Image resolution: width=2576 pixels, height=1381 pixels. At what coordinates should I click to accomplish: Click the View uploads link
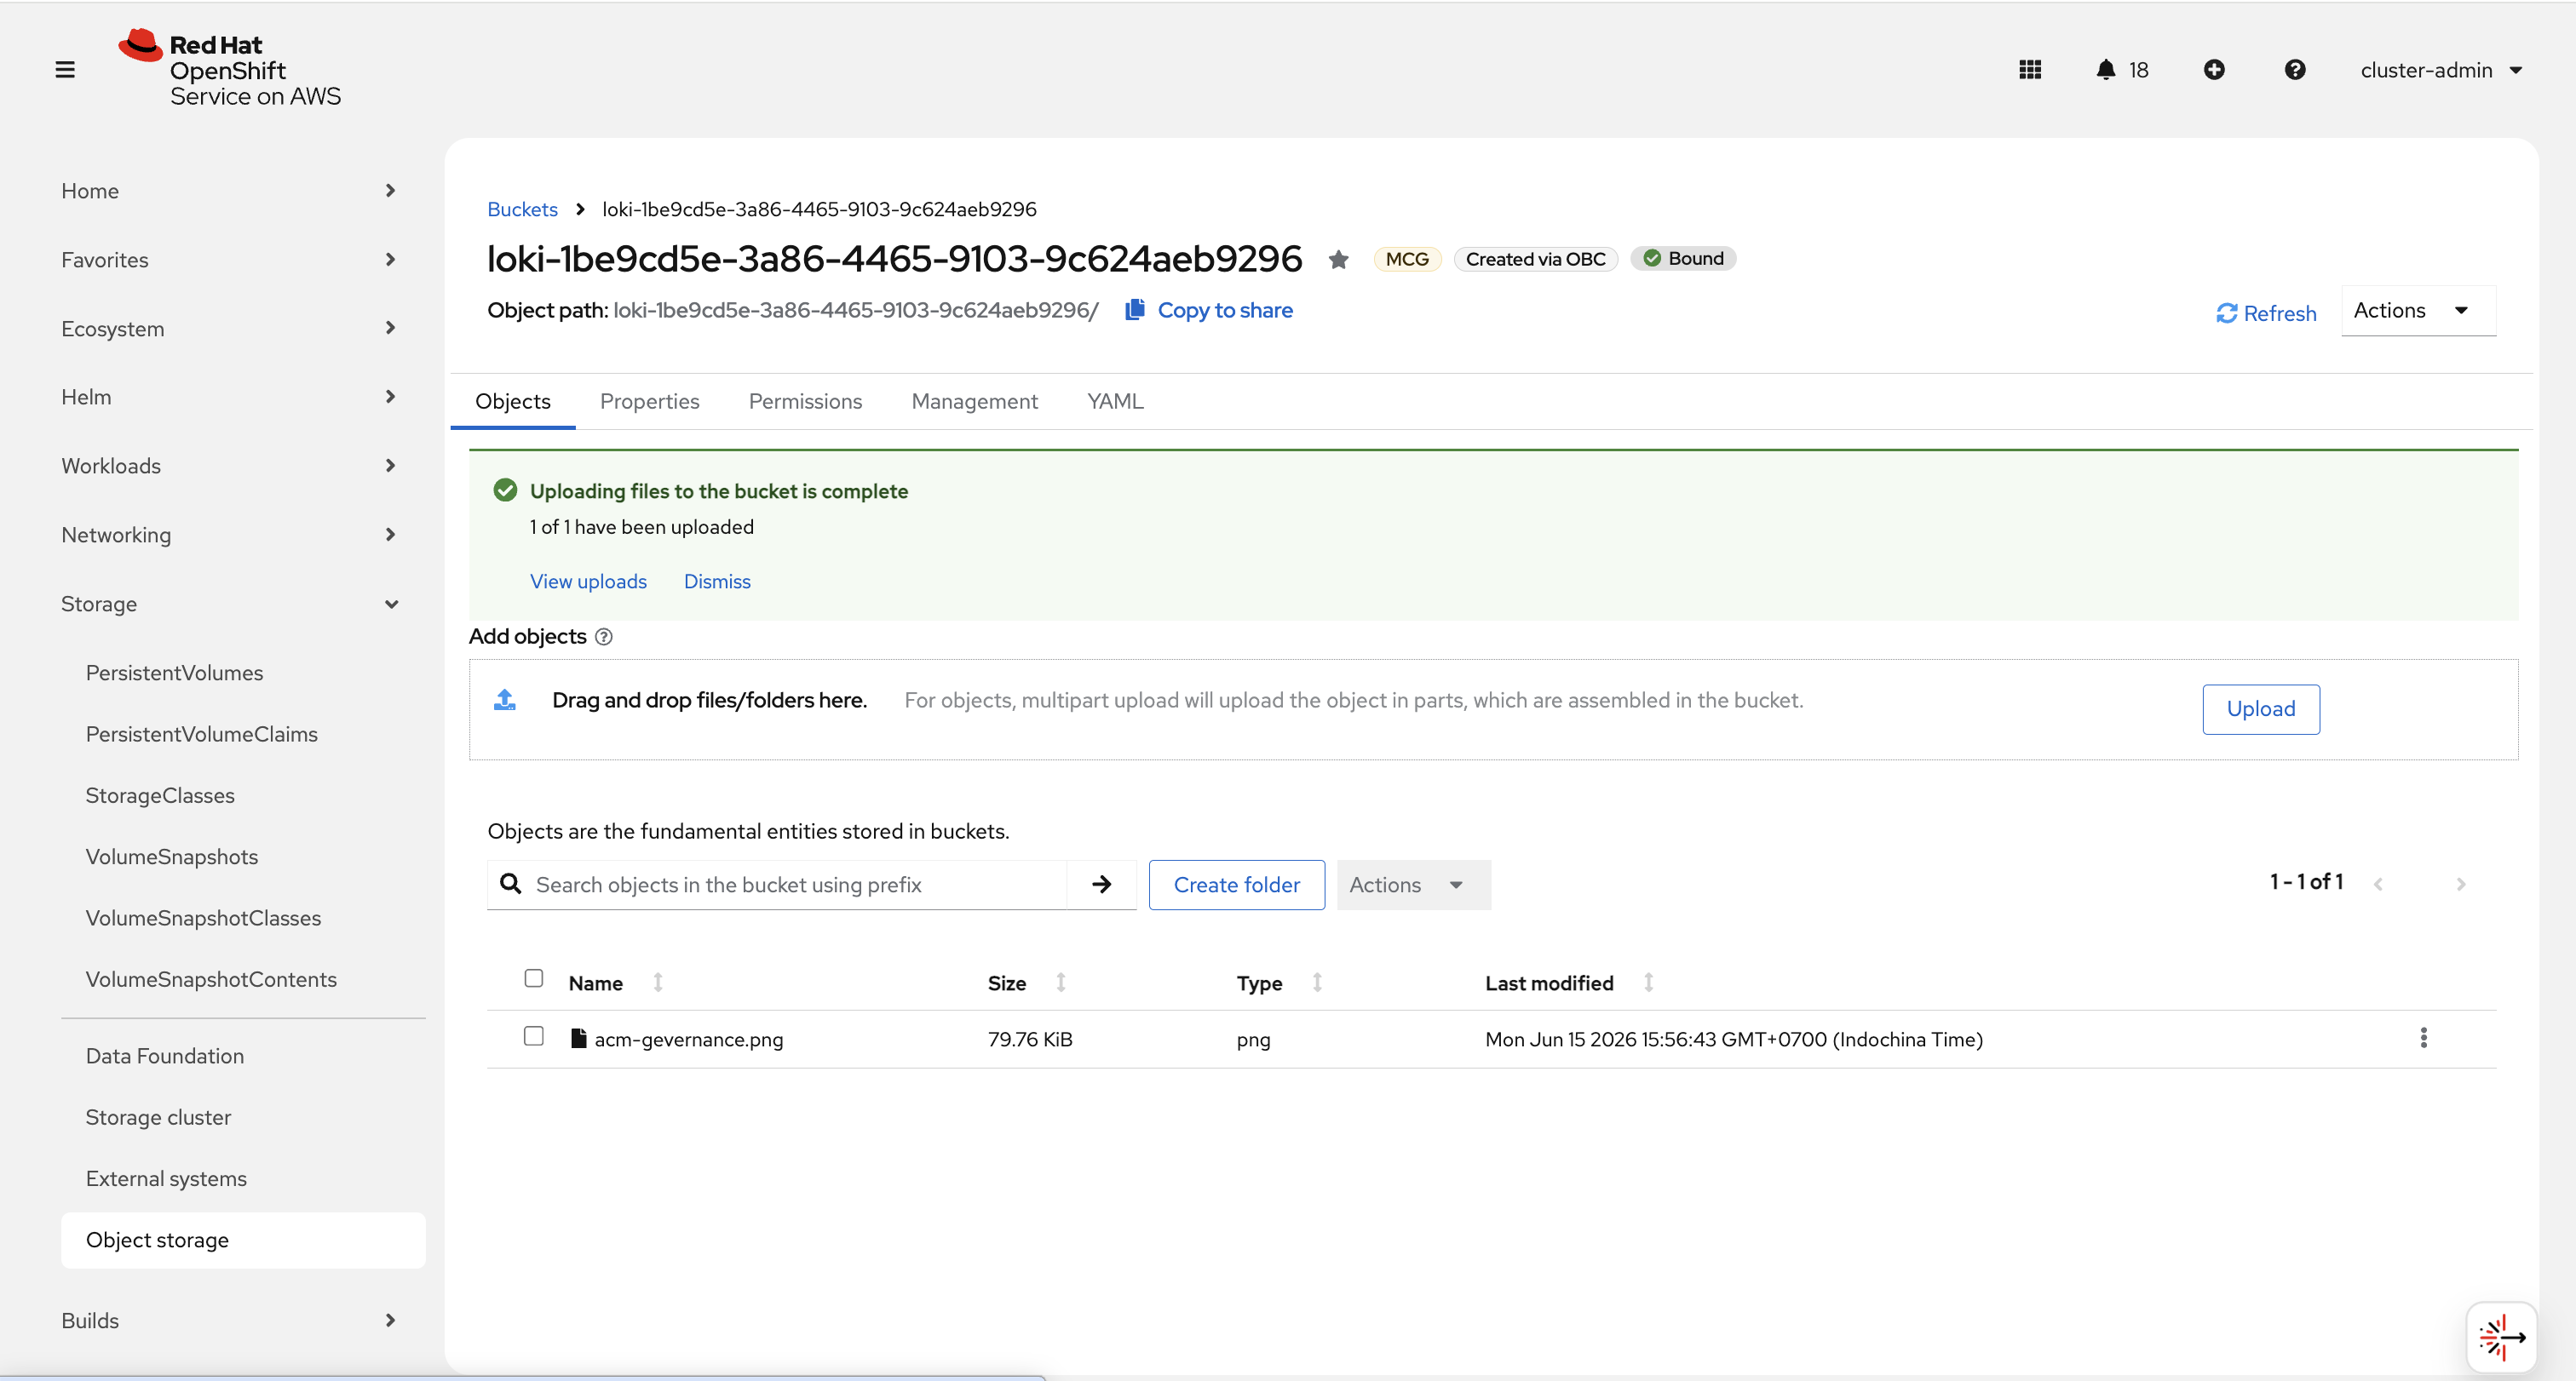588,582
